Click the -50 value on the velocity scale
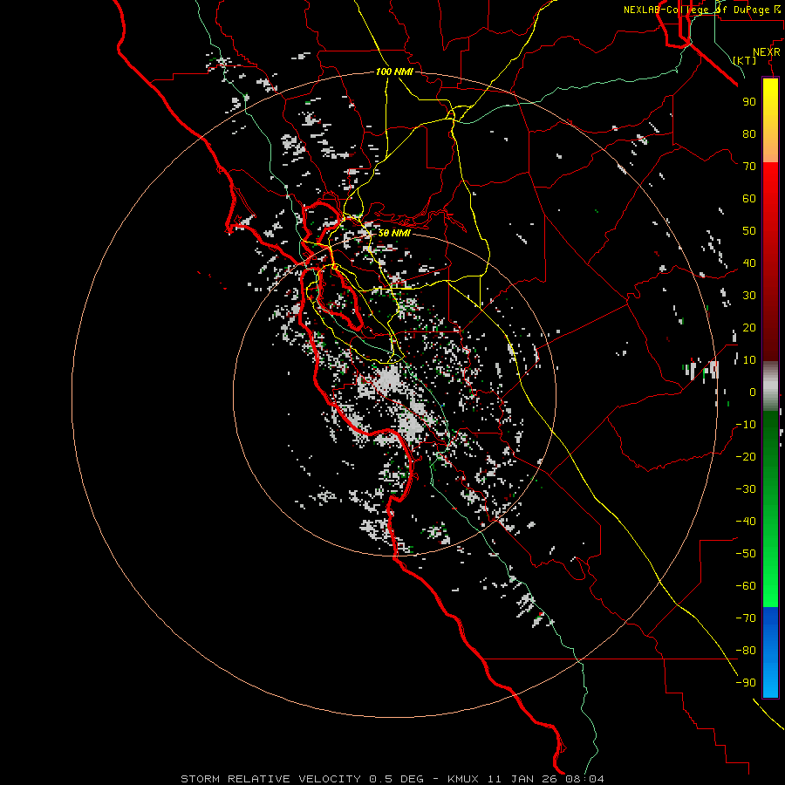 [x=746, y=554]
